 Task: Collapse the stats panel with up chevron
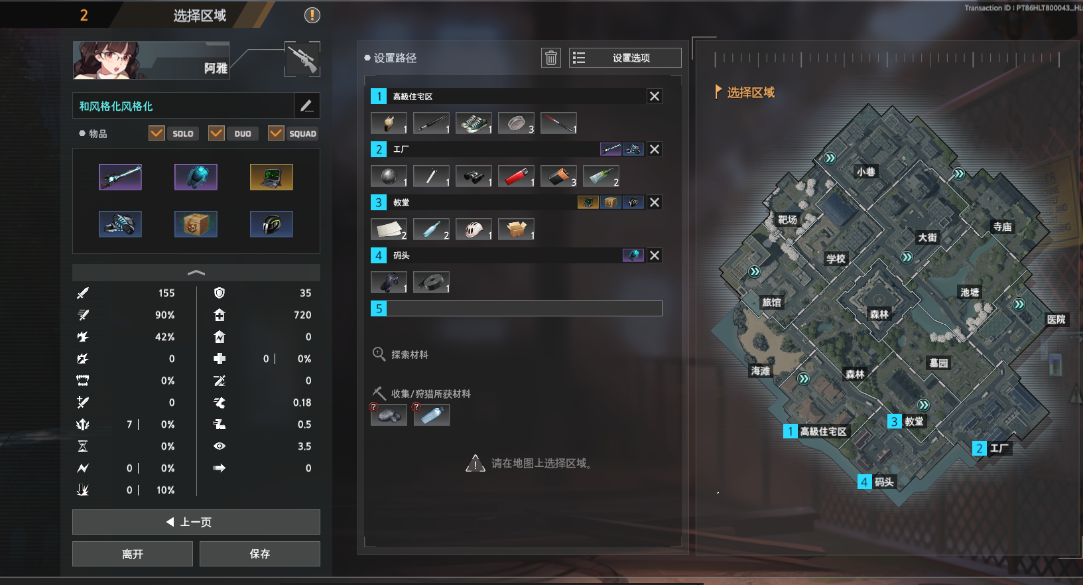tap(196, 273)
